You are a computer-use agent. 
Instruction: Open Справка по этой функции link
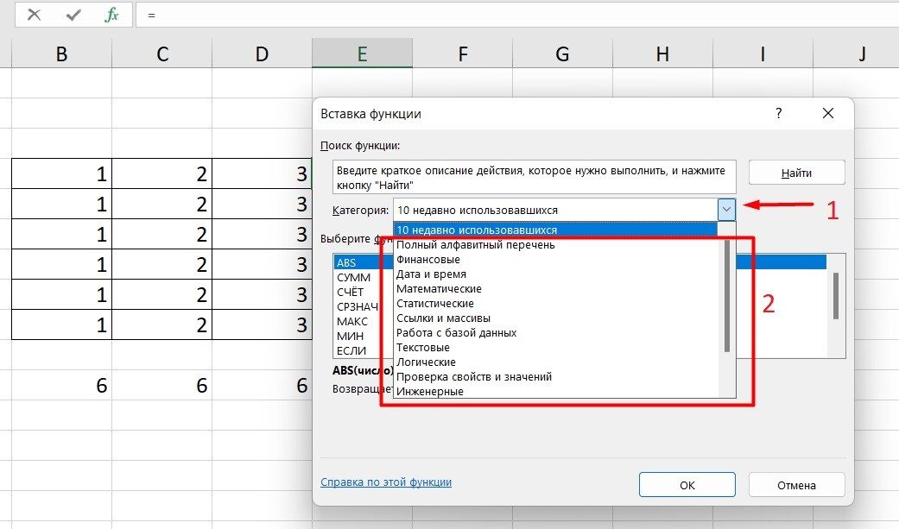(386, 482)
